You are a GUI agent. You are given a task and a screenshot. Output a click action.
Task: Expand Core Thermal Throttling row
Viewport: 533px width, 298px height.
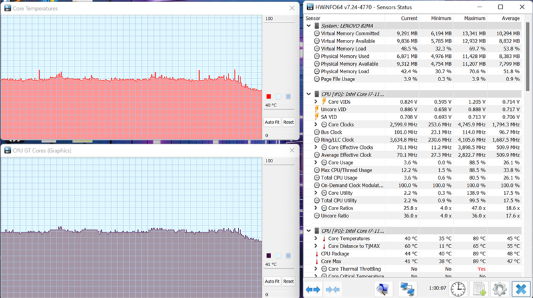coord(316,269)
